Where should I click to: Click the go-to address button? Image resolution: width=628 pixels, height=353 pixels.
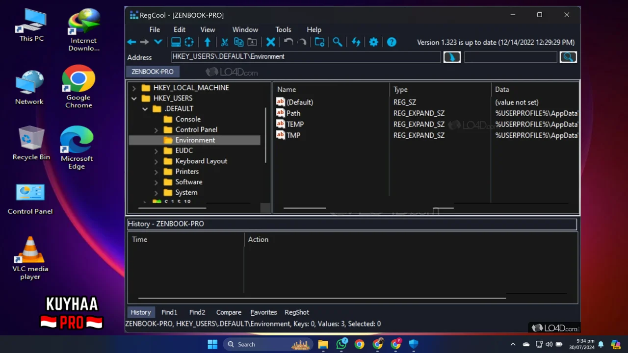(x=452, y=57)
